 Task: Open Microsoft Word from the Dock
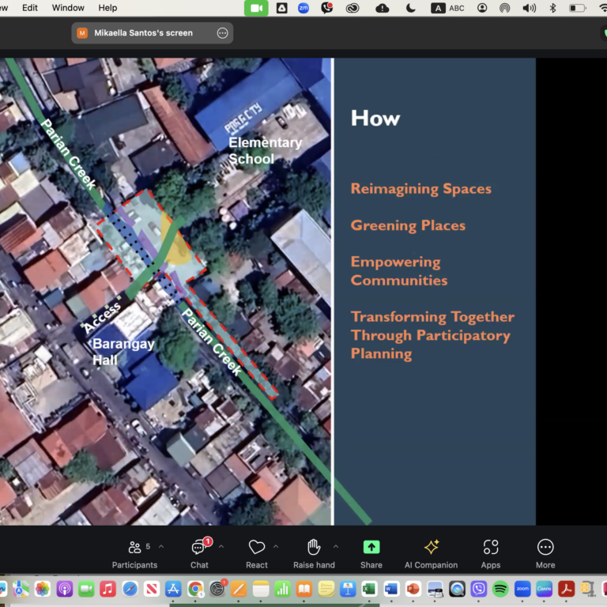pos(391,589)
